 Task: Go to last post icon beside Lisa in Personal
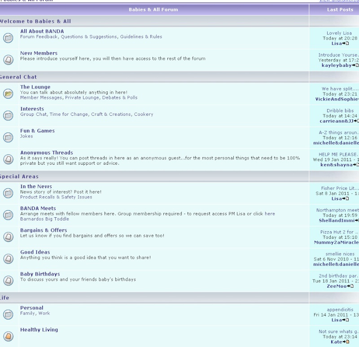[346, 320]
